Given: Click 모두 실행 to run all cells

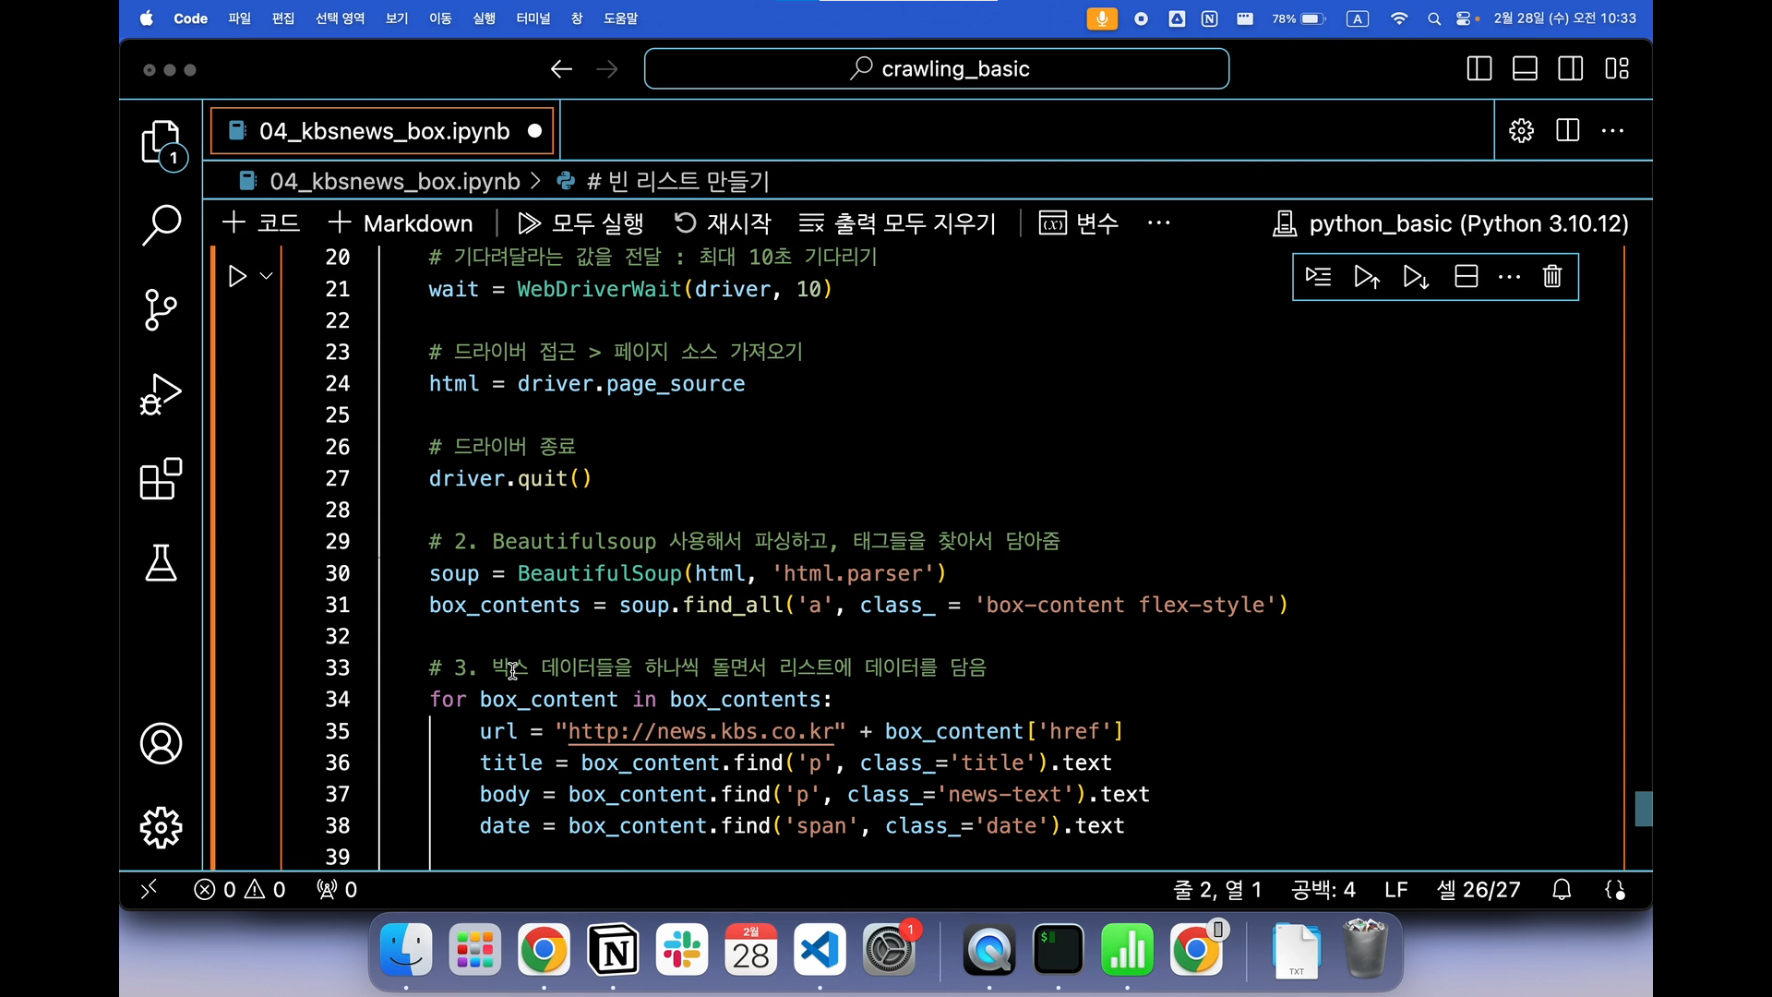Looking at the screenshot, I should click(580, 223).
